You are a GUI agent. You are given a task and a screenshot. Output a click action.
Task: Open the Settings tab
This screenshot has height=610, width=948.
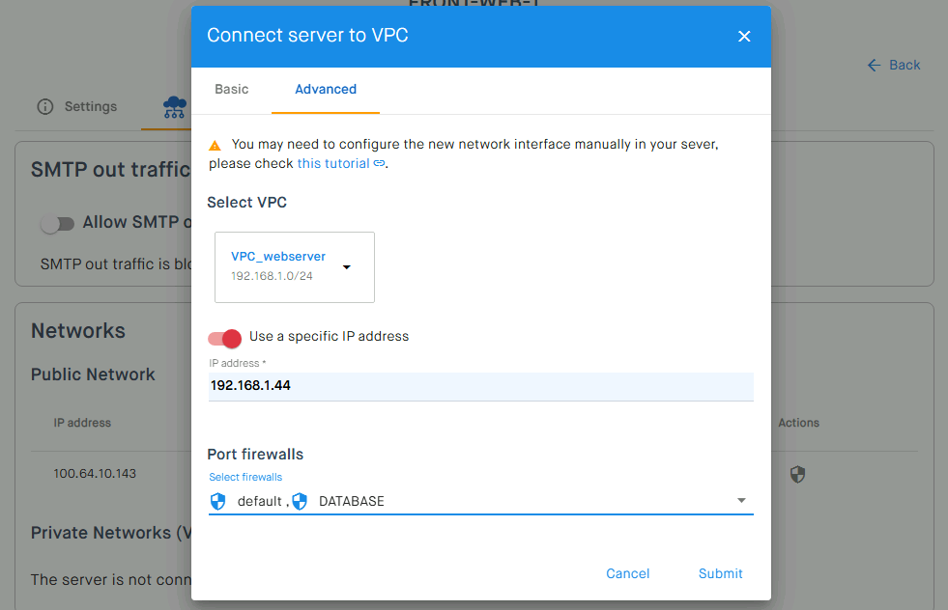(77, 107)
